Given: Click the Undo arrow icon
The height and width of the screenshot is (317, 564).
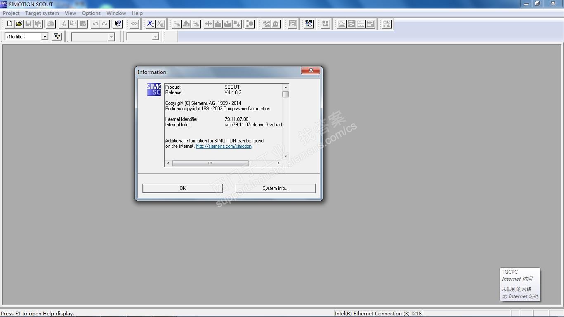Looking at the screenshot, I should pyautogui.click(x=95, y=24).
